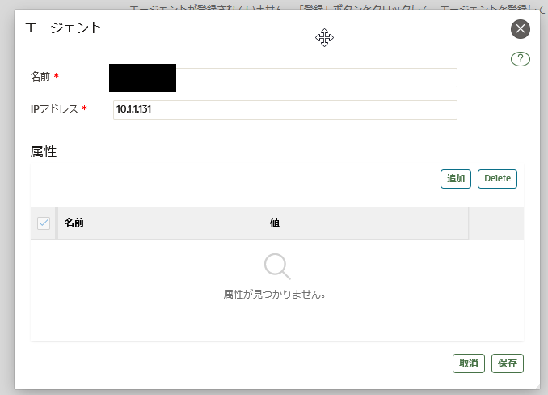The width and height of the screenshot is (548, 395).
Task: Click the 値 column header
Action: click(365, 223)
